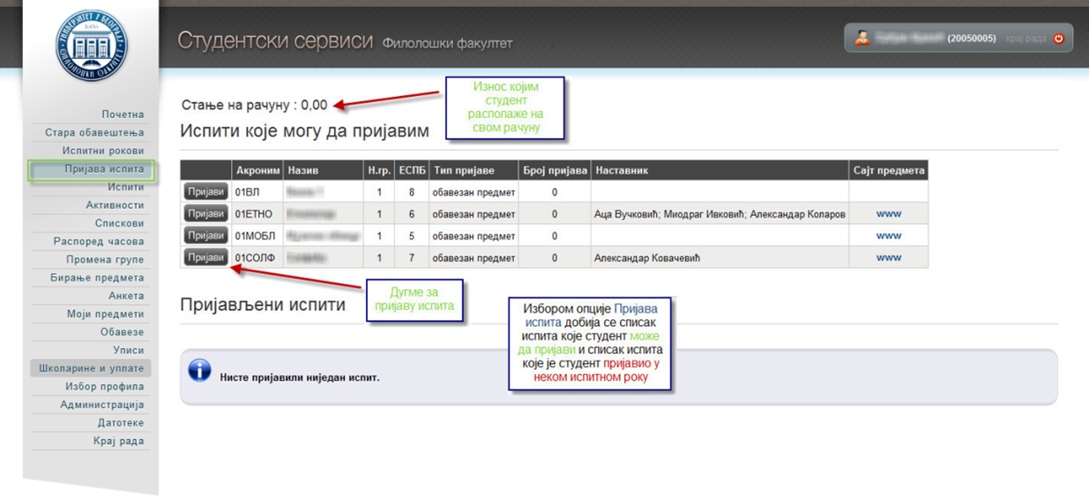Viewport: 1089px width, 498px height.
Task: Click the red power logout icon
Action: point(1059,39)
